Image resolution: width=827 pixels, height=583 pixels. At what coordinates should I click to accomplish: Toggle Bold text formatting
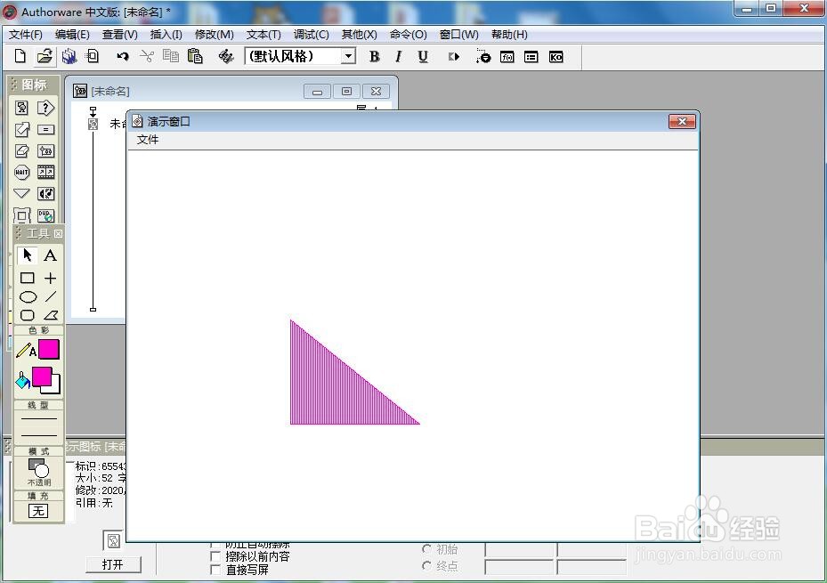pos(375,56)
